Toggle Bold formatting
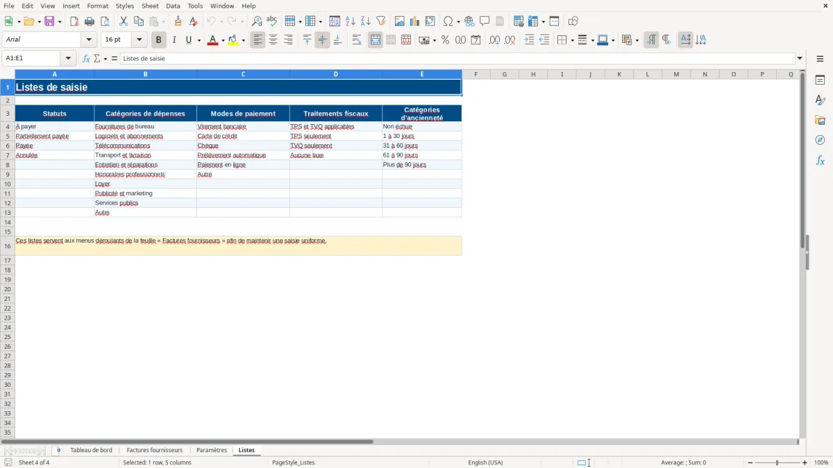The image size is (833, 468). (x=159, y=40)
